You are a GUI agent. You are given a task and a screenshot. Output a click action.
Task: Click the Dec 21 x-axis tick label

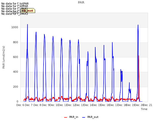(148, 105)
